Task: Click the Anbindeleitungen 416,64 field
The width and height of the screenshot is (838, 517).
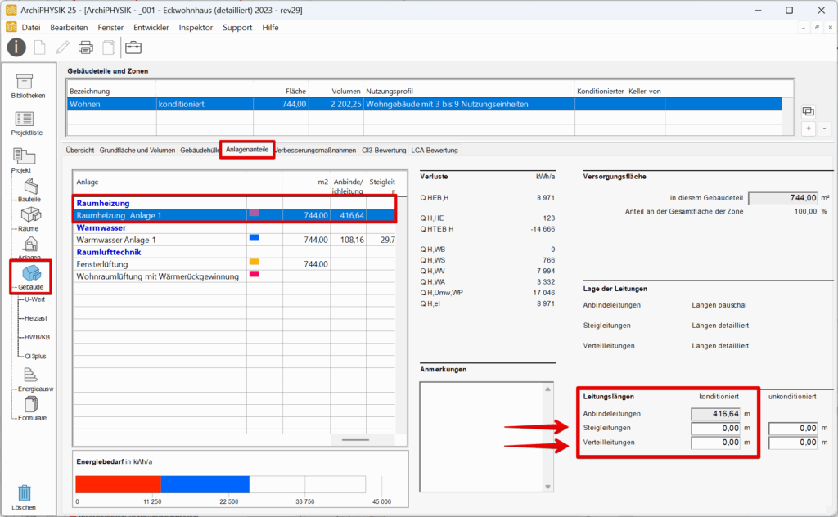Action: [715, 414]
